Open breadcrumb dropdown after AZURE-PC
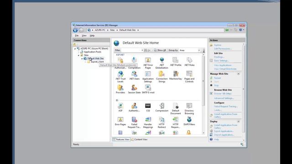Screen dimensions: 292x164 pos(108,30)
